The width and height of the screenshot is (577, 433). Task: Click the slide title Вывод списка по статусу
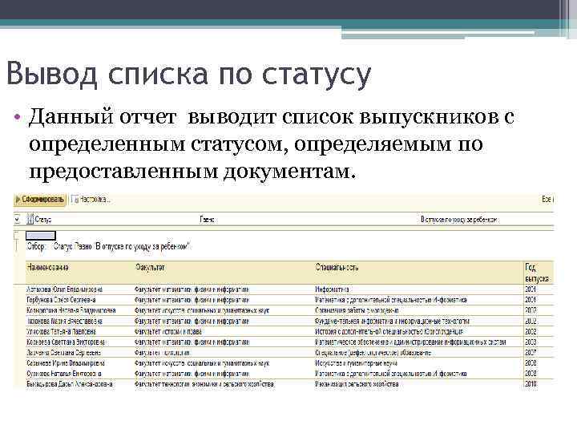(x=189, y=75)
